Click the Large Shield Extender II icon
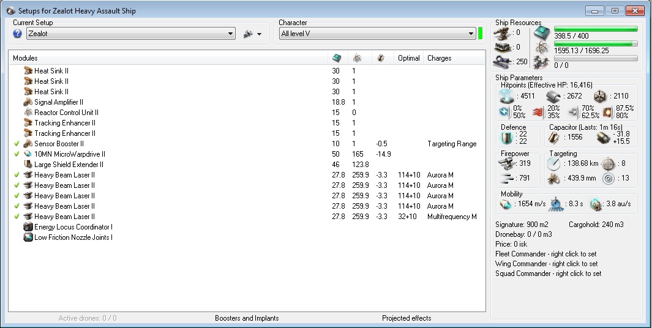 (28, 164)
